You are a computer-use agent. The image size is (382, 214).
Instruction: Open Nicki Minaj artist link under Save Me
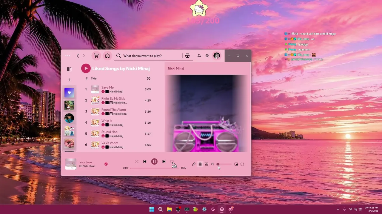point(116,92)
